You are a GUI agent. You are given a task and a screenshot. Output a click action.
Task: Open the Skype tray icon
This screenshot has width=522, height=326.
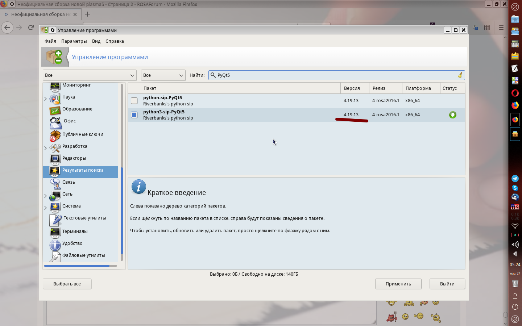[515, 188]
